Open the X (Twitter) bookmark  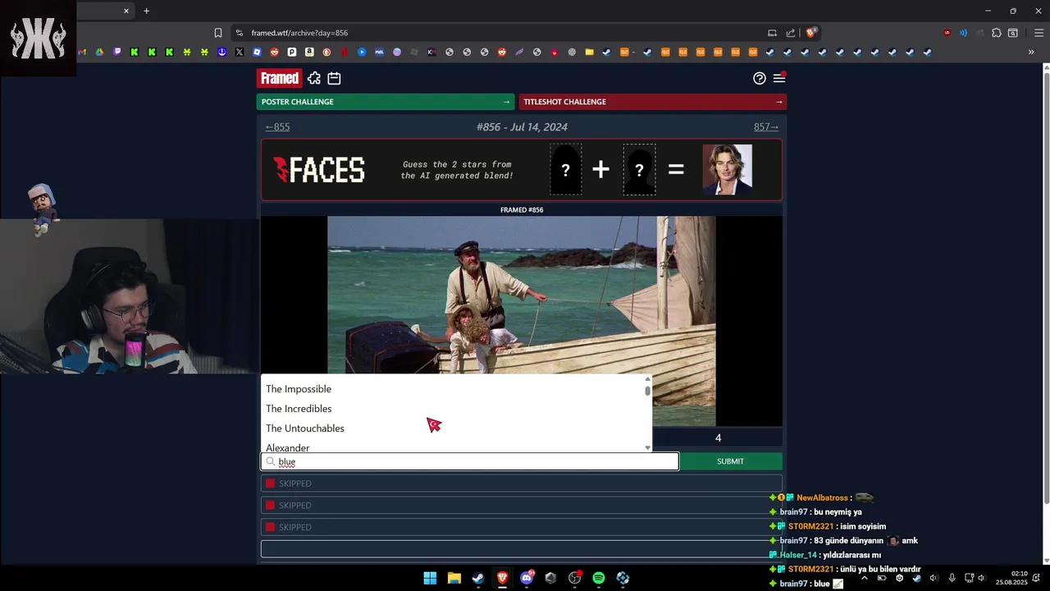coord(239,52)
